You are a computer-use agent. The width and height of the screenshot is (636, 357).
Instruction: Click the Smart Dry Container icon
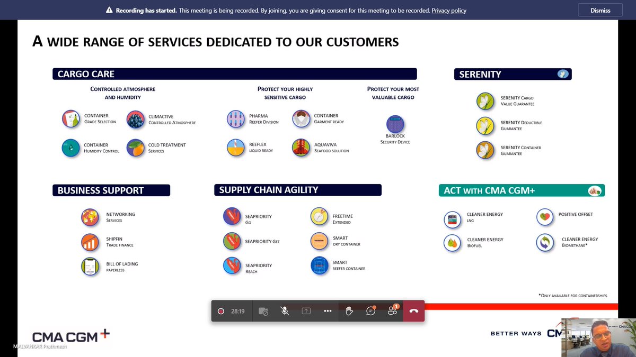pos(320,241)
